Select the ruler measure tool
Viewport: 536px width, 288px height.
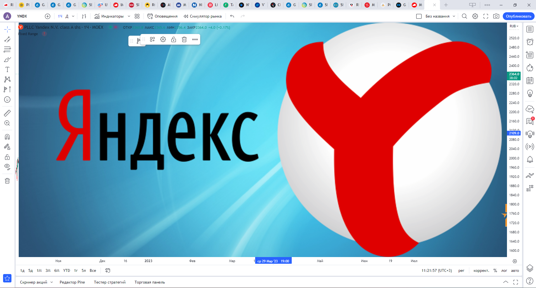pos(7,113)
